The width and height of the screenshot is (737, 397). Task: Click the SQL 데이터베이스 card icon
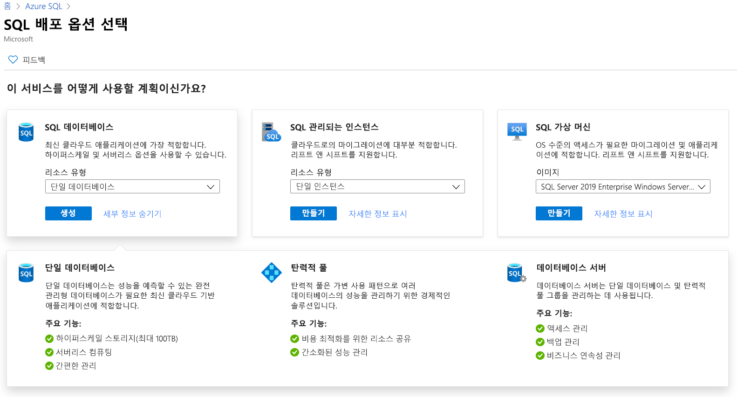point(26,132)
